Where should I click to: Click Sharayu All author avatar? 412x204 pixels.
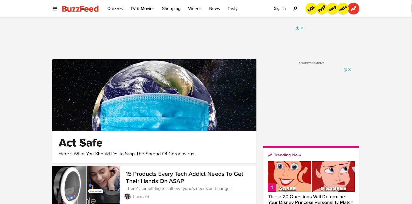(127, 197)
